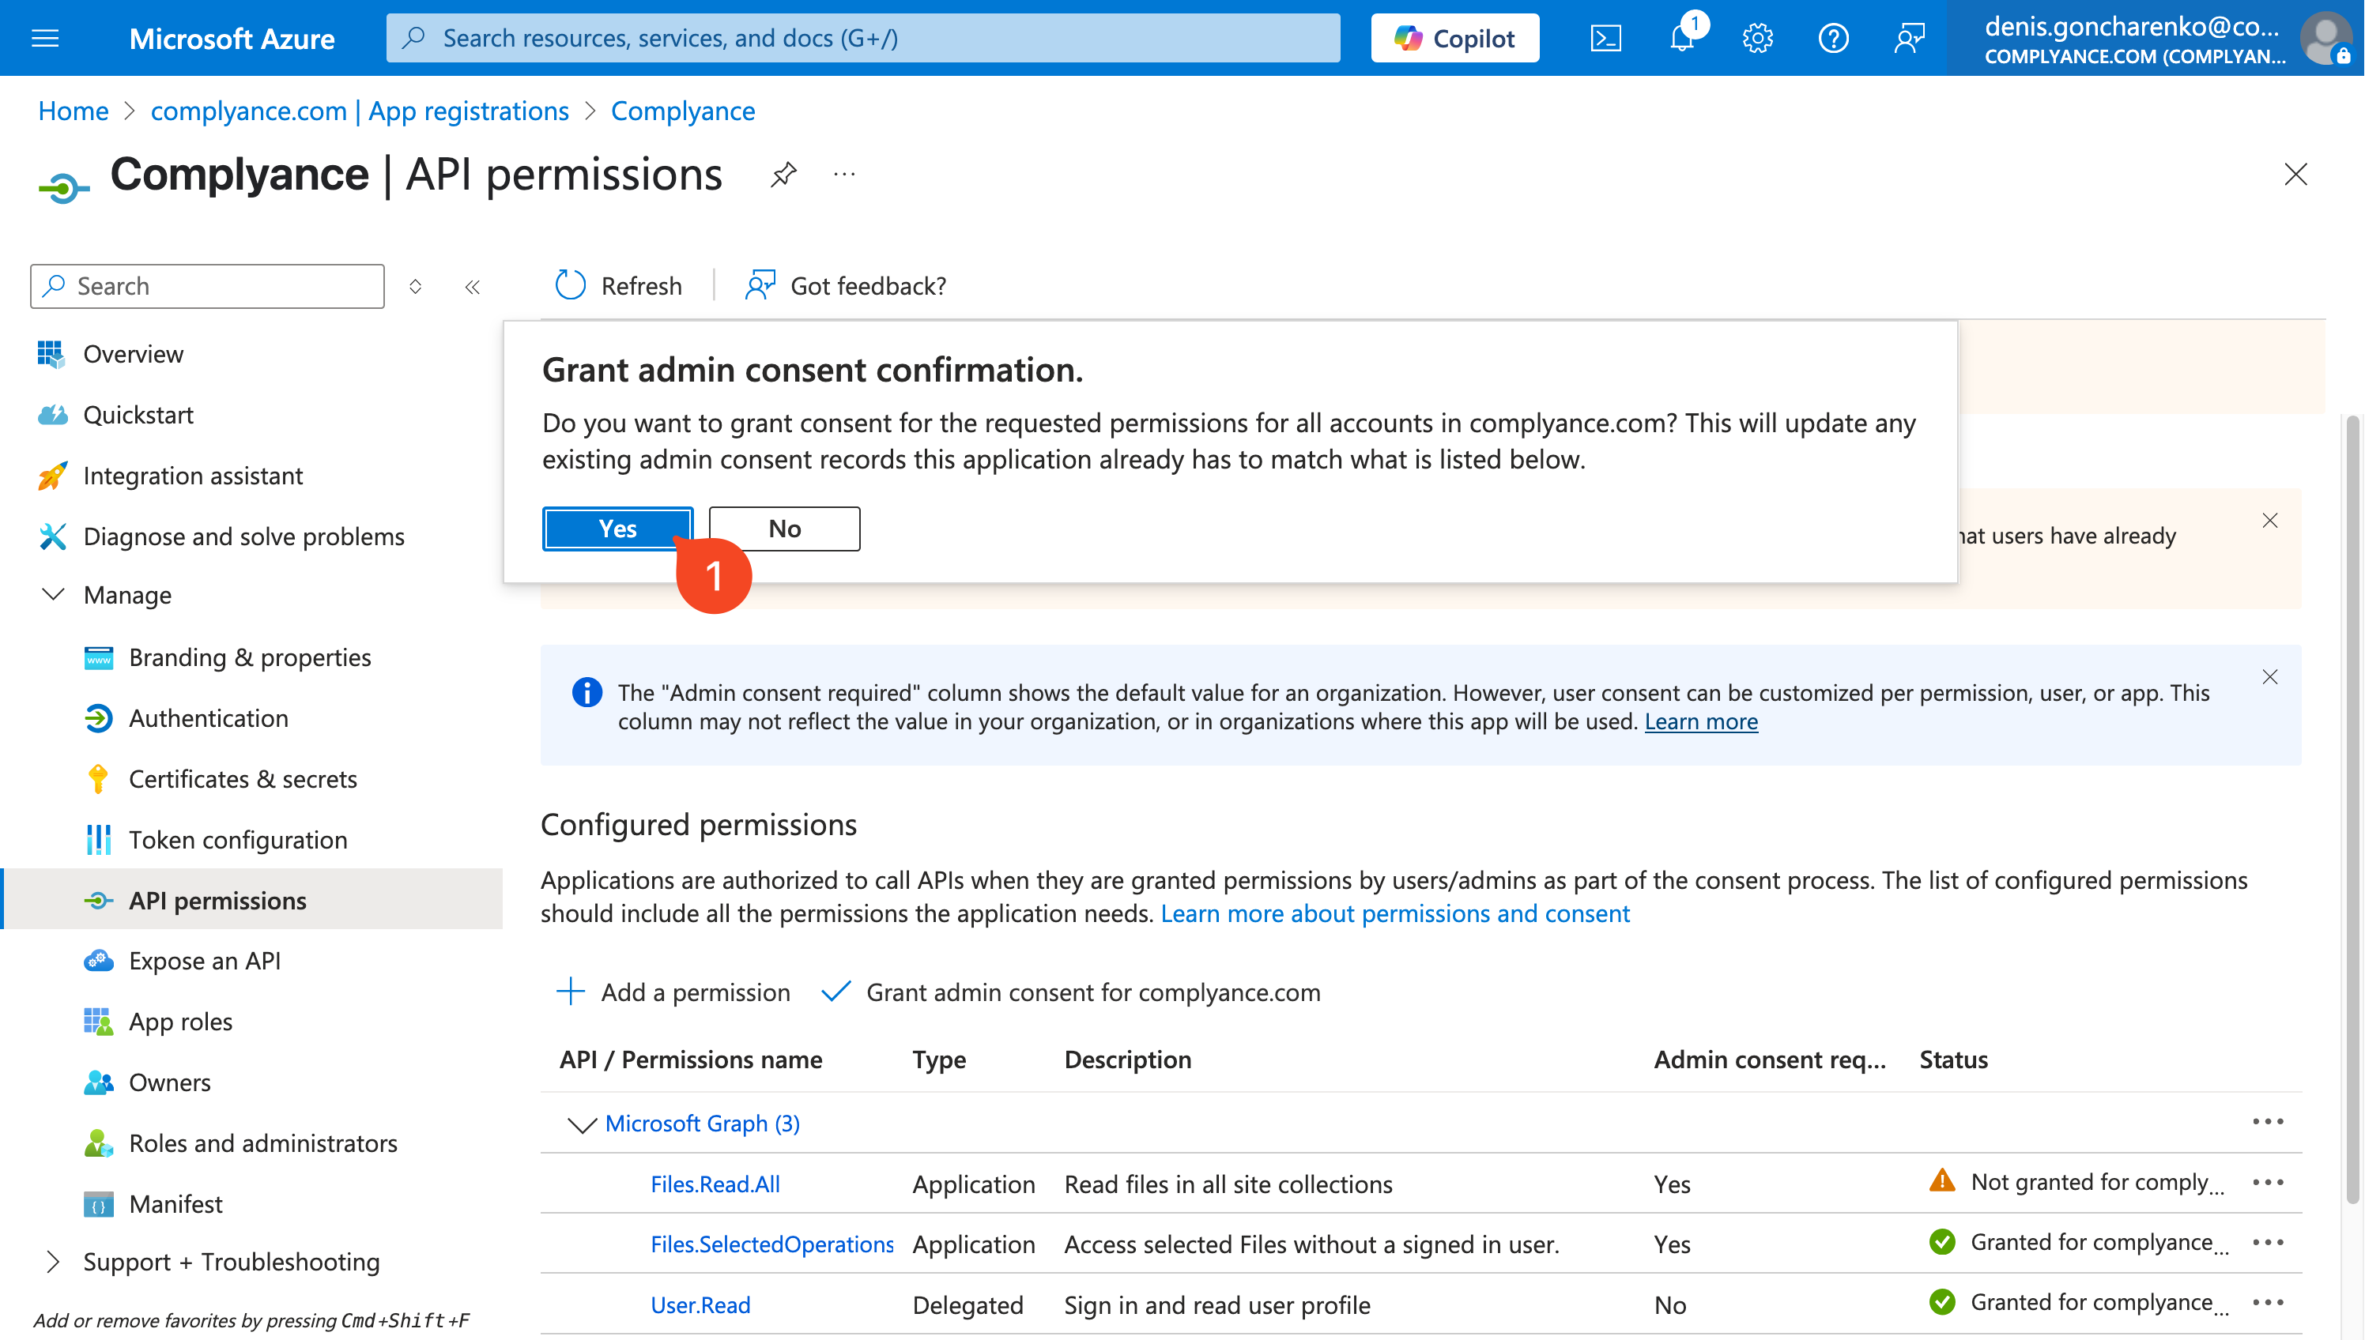
Task: Click the sidebar Search field
Action: tap(207, 286)
